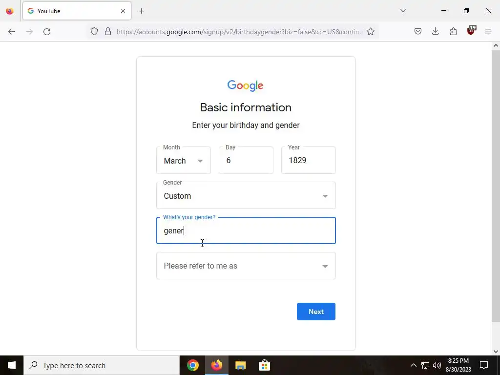Screen dimensions: 500x375
Task: Open the Firefox downloads panel
Action: click(435, 31)
